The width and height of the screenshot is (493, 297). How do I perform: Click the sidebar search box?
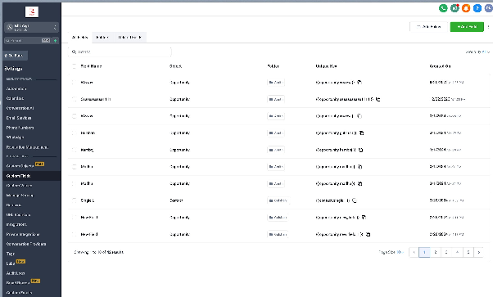[28, 41]
